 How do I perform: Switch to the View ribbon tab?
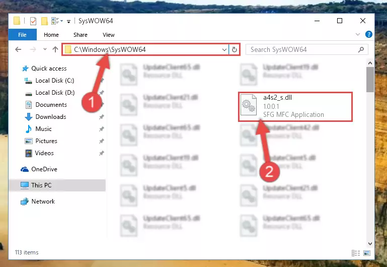coord(108,35)
